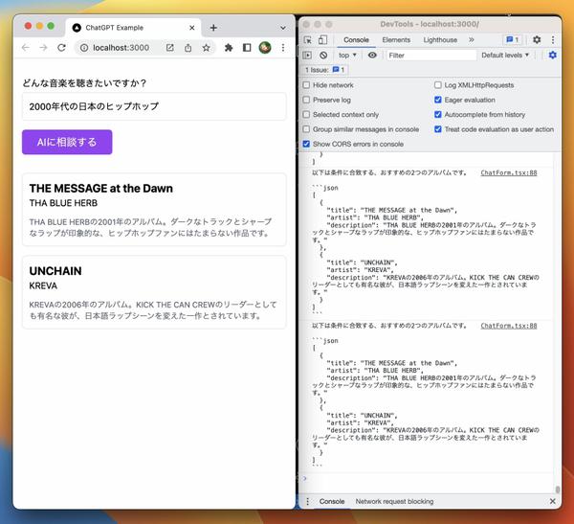Open DevTools settings gear
Screen dimensions: 574x524
(x=537, y=39)
